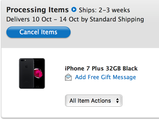Click the Delivers 10 Oct – 14 Oct line
Viewport: 159px width, 120px height.
pyautogui.click(x=75, y=19)
